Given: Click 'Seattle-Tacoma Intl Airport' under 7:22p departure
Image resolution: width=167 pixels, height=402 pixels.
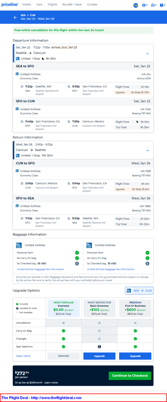Looking at the screenshot, I should [x=47, y=92].
